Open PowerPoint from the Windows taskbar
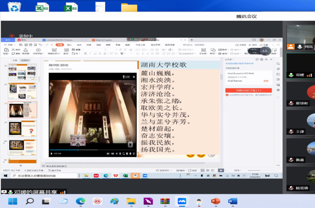Screen dimensions: 315x208 215,201
